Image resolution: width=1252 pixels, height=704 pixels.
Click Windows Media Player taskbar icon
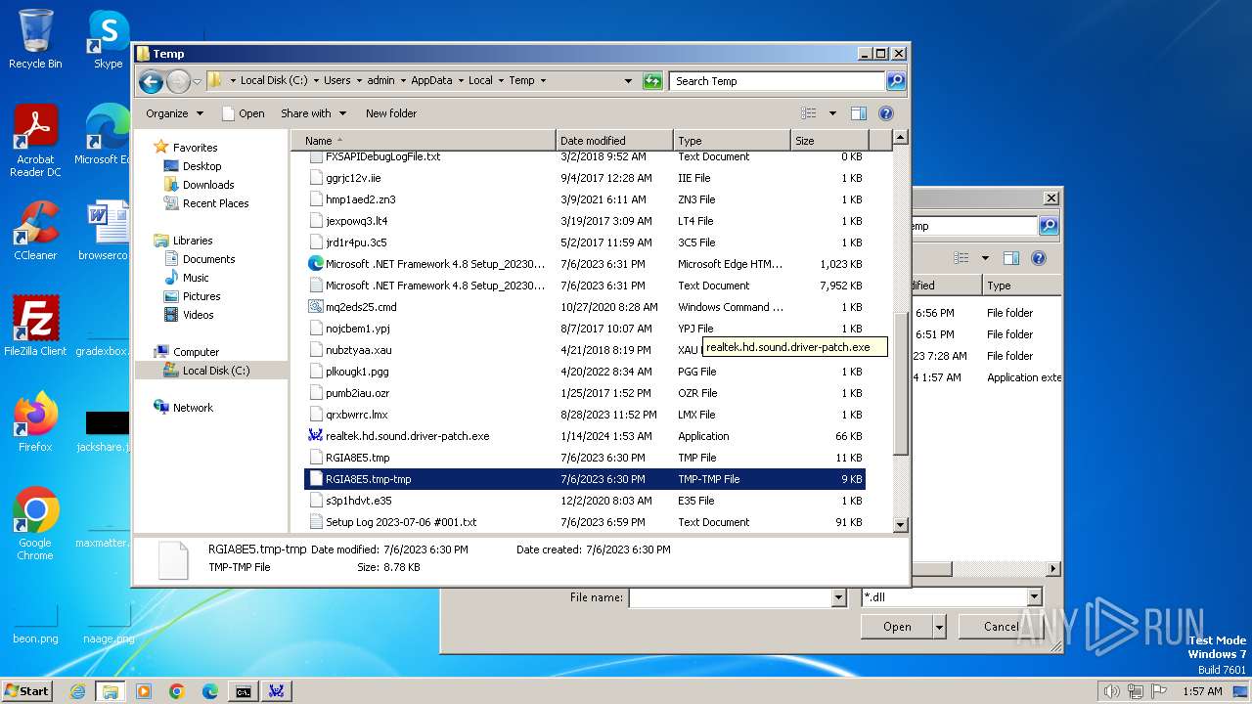point(144,691)
